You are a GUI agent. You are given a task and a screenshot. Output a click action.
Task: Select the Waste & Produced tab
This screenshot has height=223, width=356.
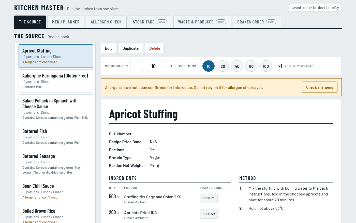(202, 22)
